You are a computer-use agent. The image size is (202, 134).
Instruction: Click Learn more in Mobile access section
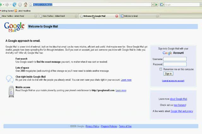121,90
